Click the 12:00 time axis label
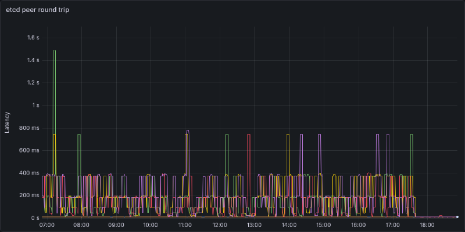This screenshot has height=232, width=465. pos(220,225)
